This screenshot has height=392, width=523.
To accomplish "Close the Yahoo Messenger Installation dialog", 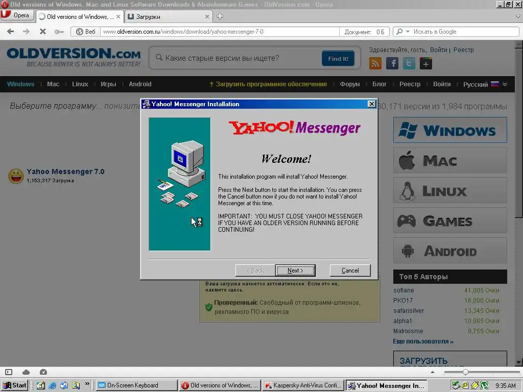I will point(372,104).
